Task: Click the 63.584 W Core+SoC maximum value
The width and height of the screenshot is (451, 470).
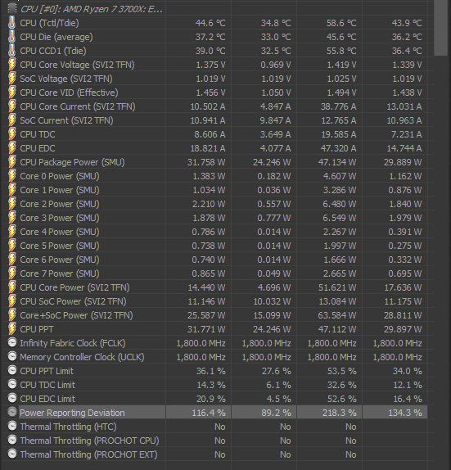Action: pyautogui.click(x=337, y=315)
